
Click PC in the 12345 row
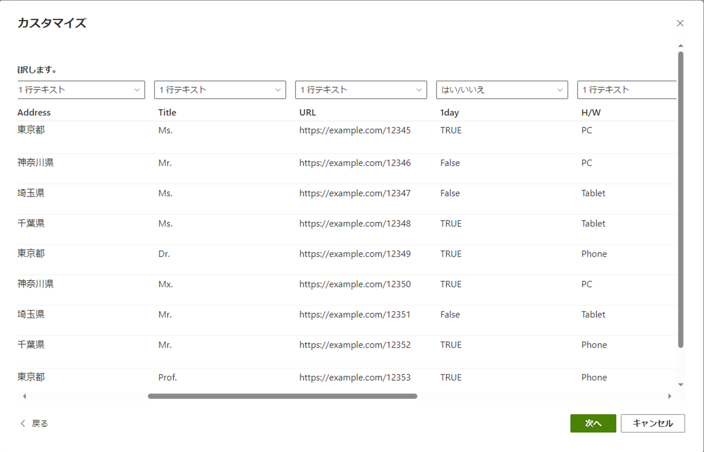(x=587, y=130)
